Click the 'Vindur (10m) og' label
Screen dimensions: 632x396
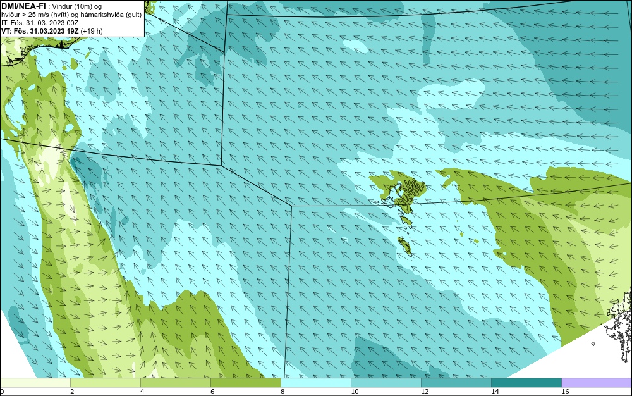77,6
